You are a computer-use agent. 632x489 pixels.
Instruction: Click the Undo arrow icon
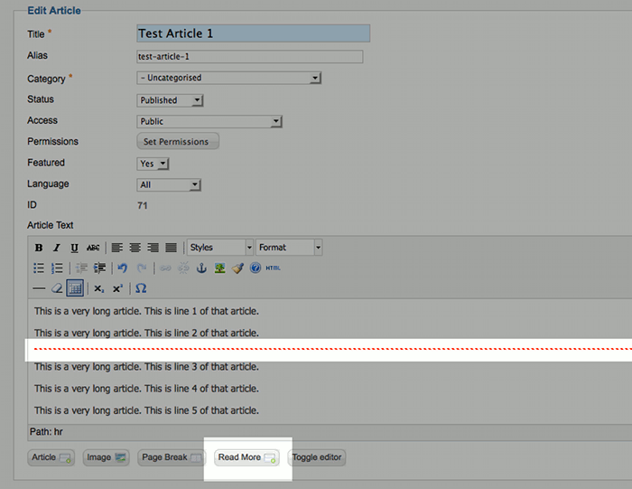[x=123, y=268]
